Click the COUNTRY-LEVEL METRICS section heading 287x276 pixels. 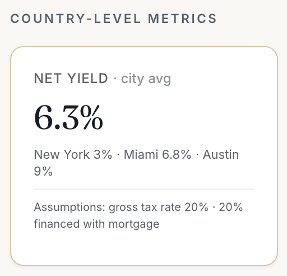point(113,19)
